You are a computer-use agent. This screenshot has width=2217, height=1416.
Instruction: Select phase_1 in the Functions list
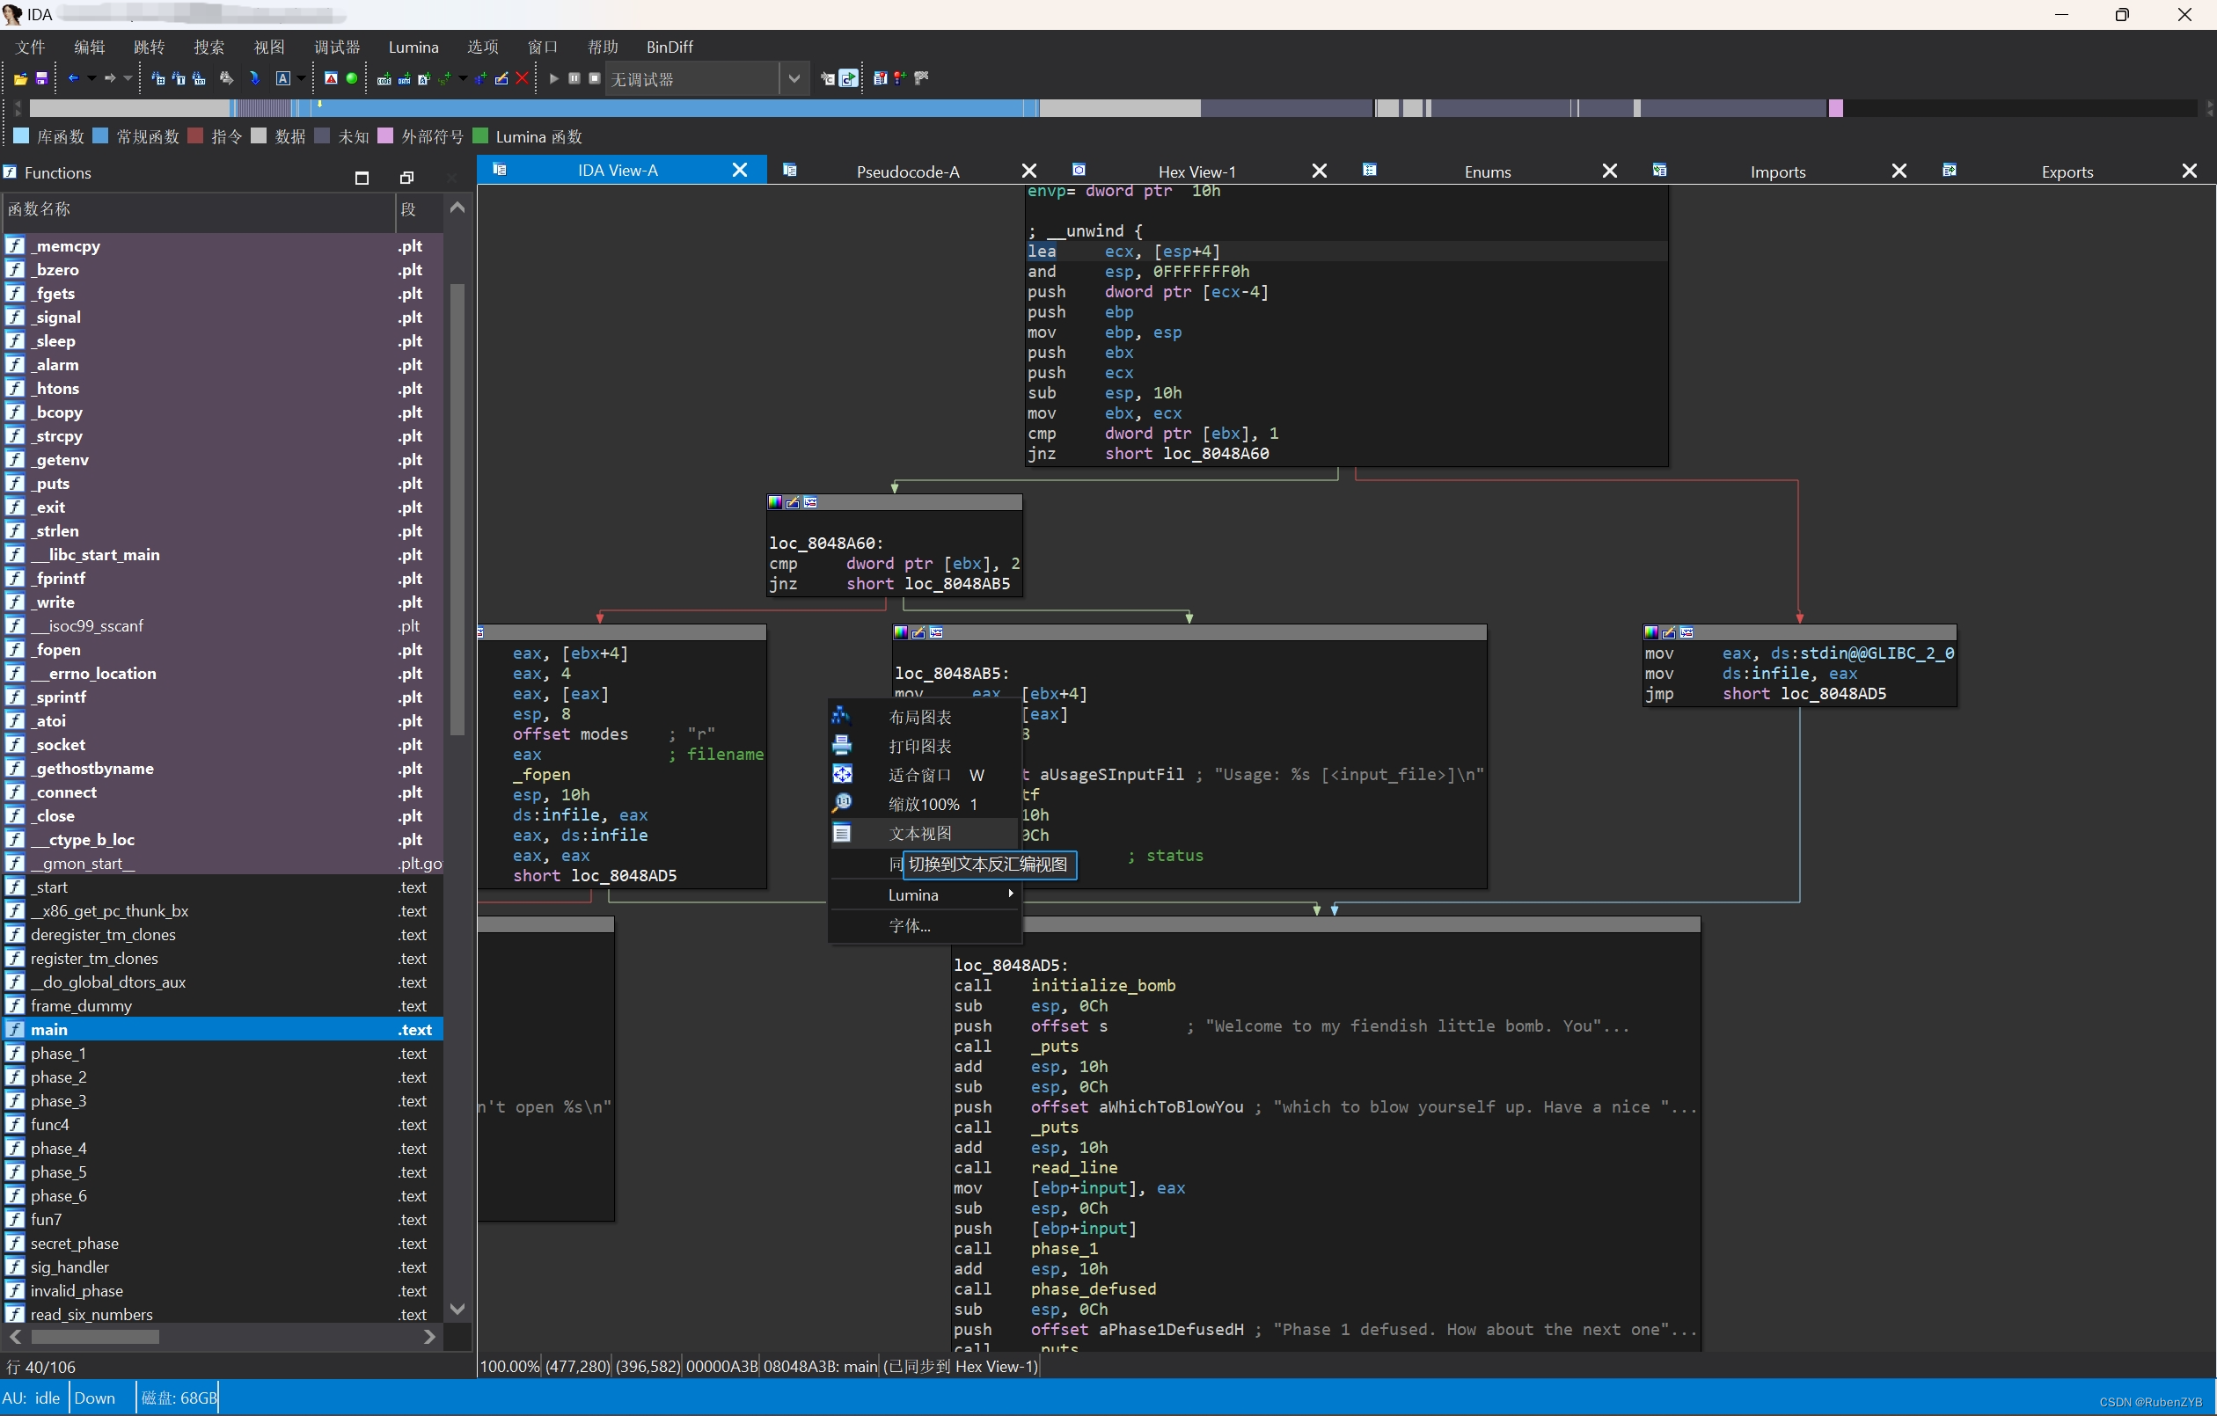click(x=58, y=1054)
